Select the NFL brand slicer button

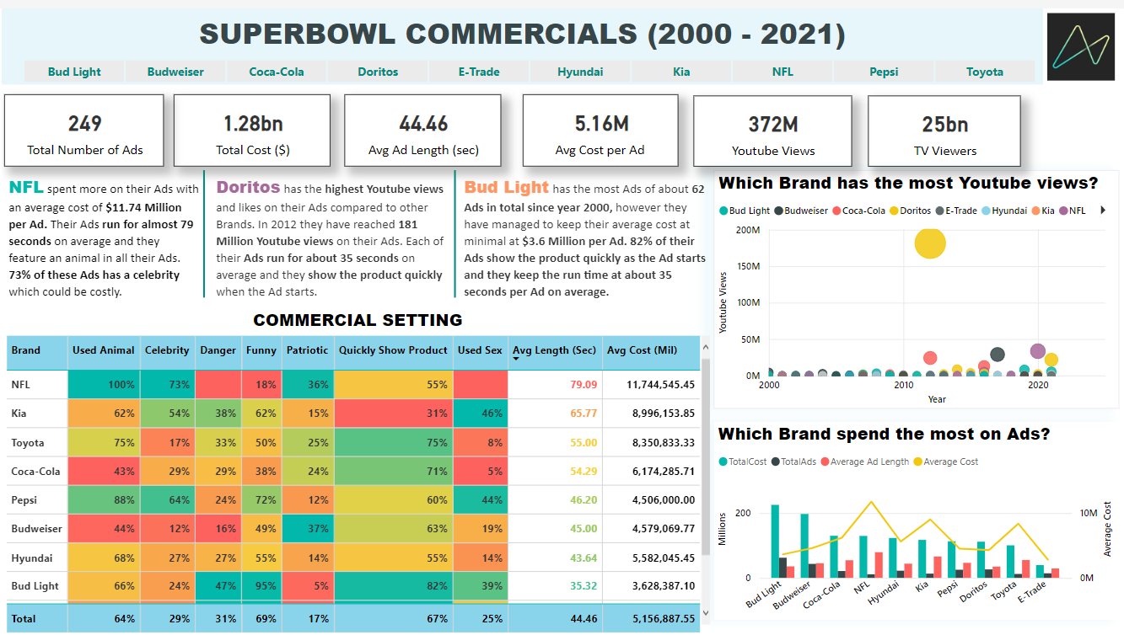coord(782,72)
